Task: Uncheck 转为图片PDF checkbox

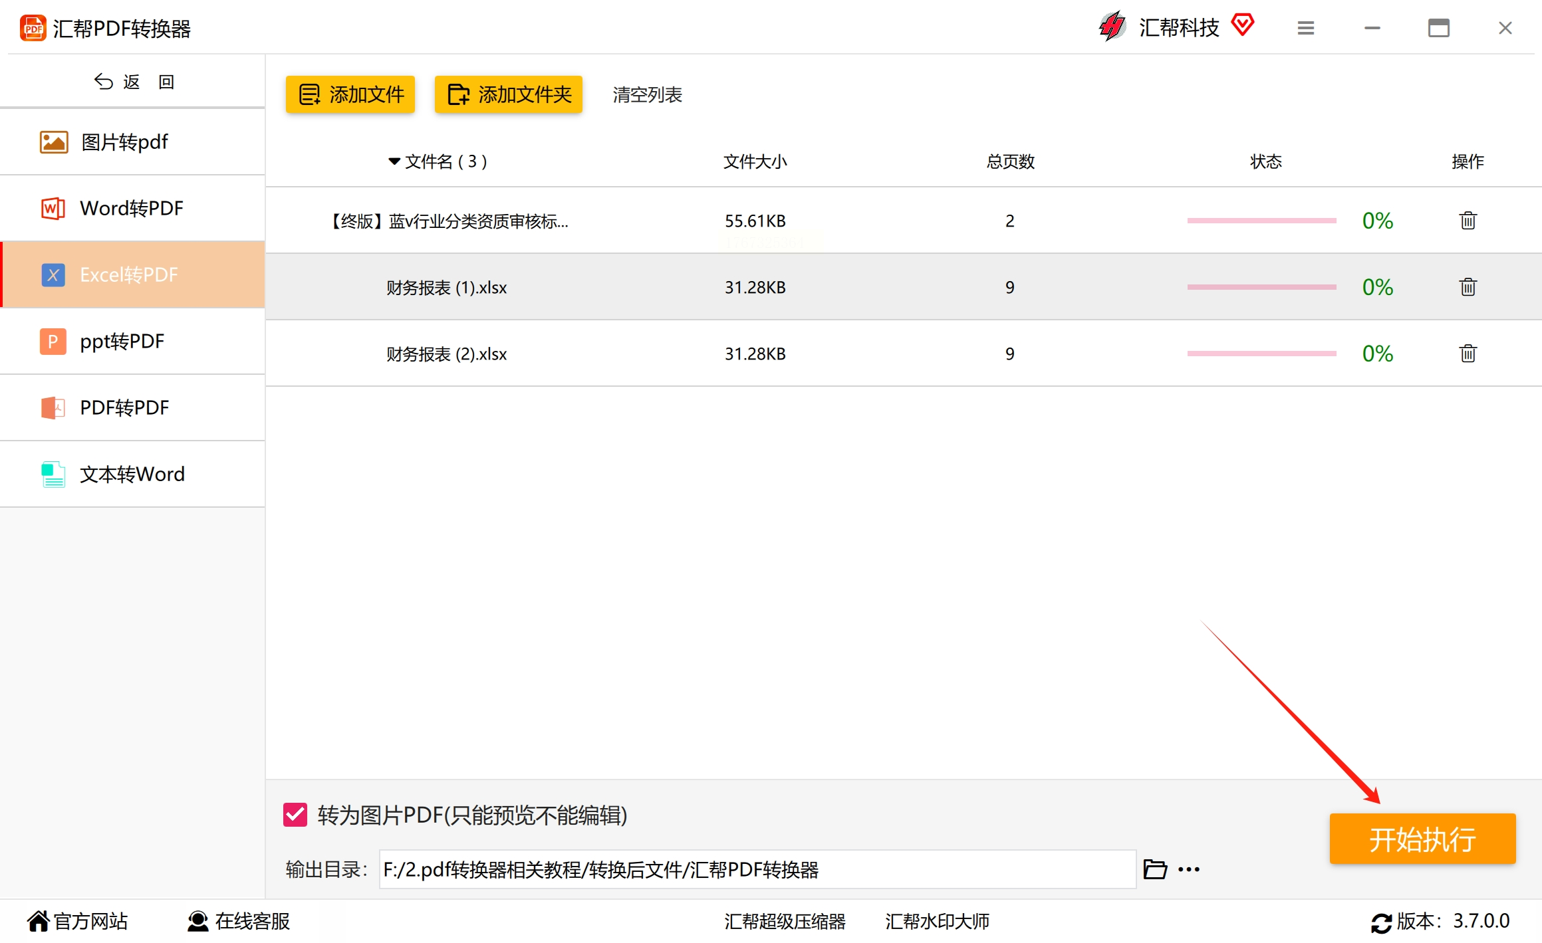Action: tap(295, 815)
